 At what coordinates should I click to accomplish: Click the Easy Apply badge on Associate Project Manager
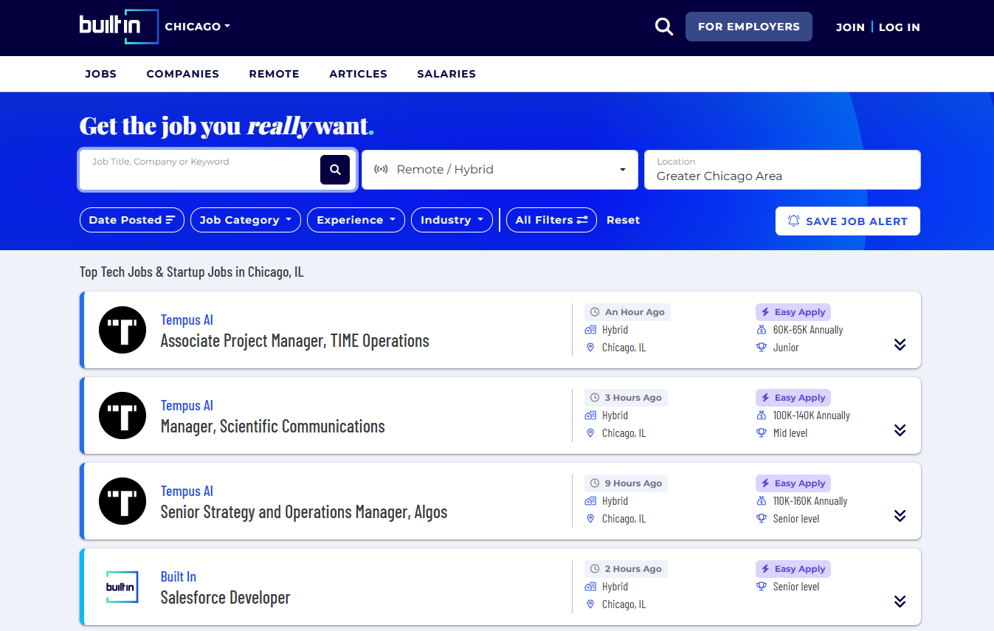tap(793, 312)
